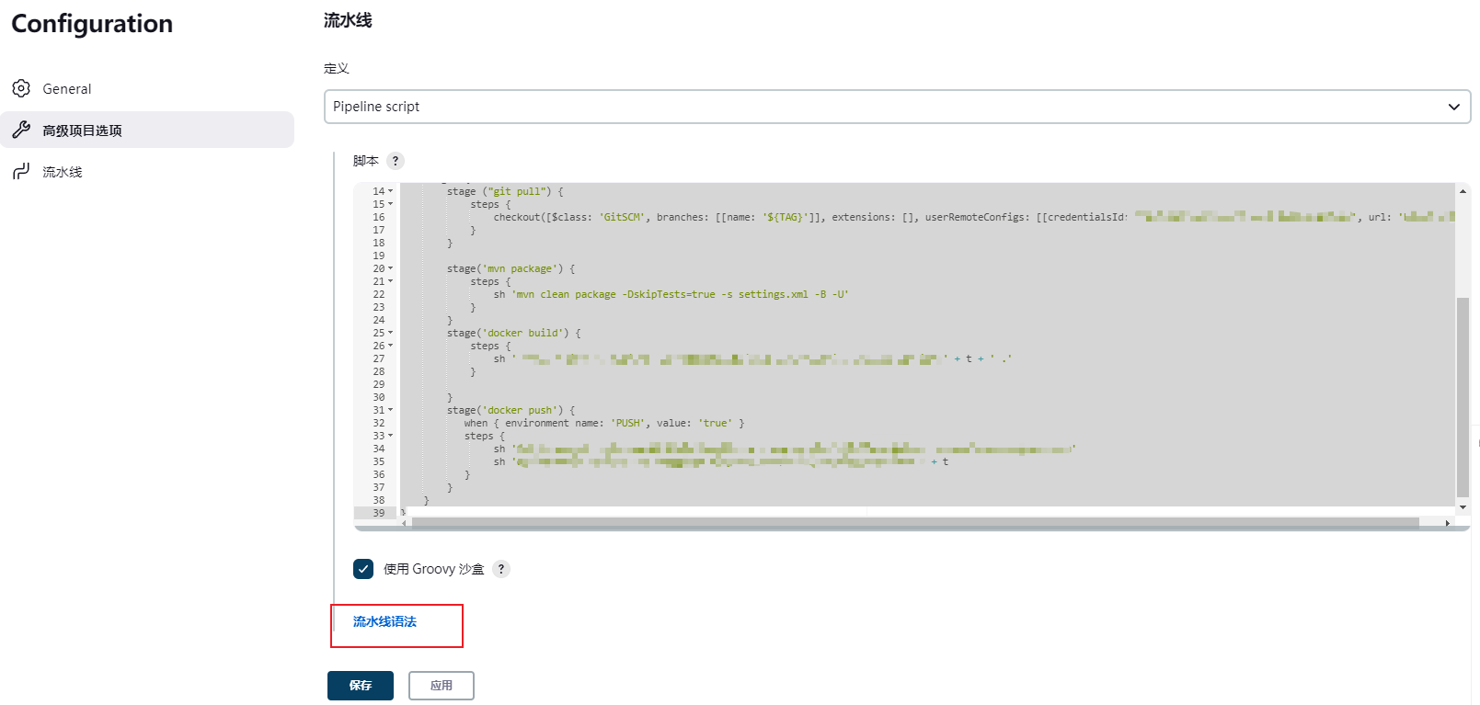This screenshot has width=1480, height=705.
Task: Click the 应用 apply button
Action: coord(442,686)
